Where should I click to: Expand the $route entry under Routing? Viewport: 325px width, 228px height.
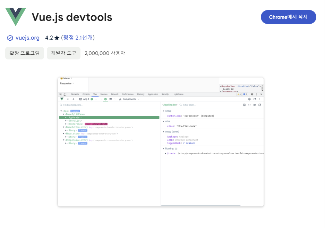(x=166, y=153)
